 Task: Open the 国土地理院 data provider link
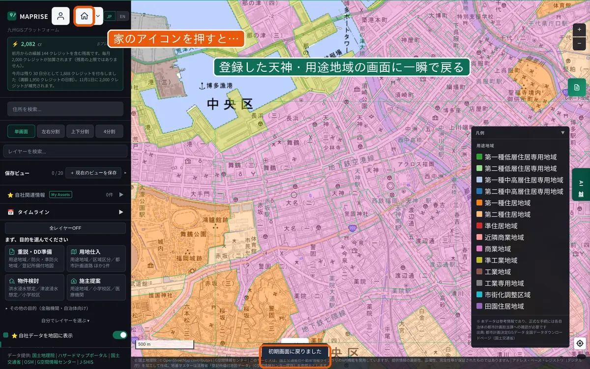tap(43, 355)
